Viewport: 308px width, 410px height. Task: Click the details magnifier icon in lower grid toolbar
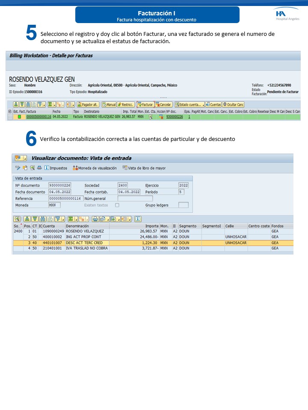(x=17, y=219)
